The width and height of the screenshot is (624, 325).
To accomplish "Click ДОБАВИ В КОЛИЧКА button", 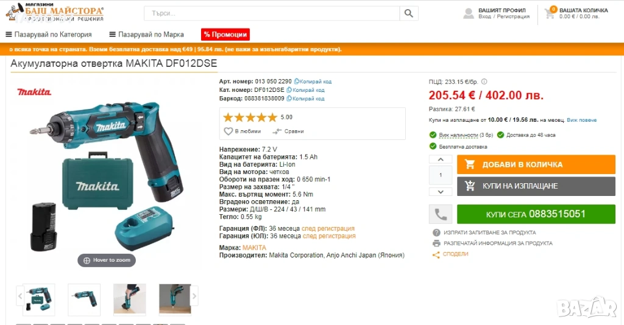I will coord(536,164).
